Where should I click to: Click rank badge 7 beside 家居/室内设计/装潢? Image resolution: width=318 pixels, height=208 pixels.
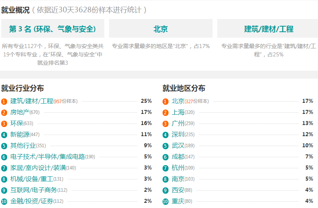pos(4,168)
